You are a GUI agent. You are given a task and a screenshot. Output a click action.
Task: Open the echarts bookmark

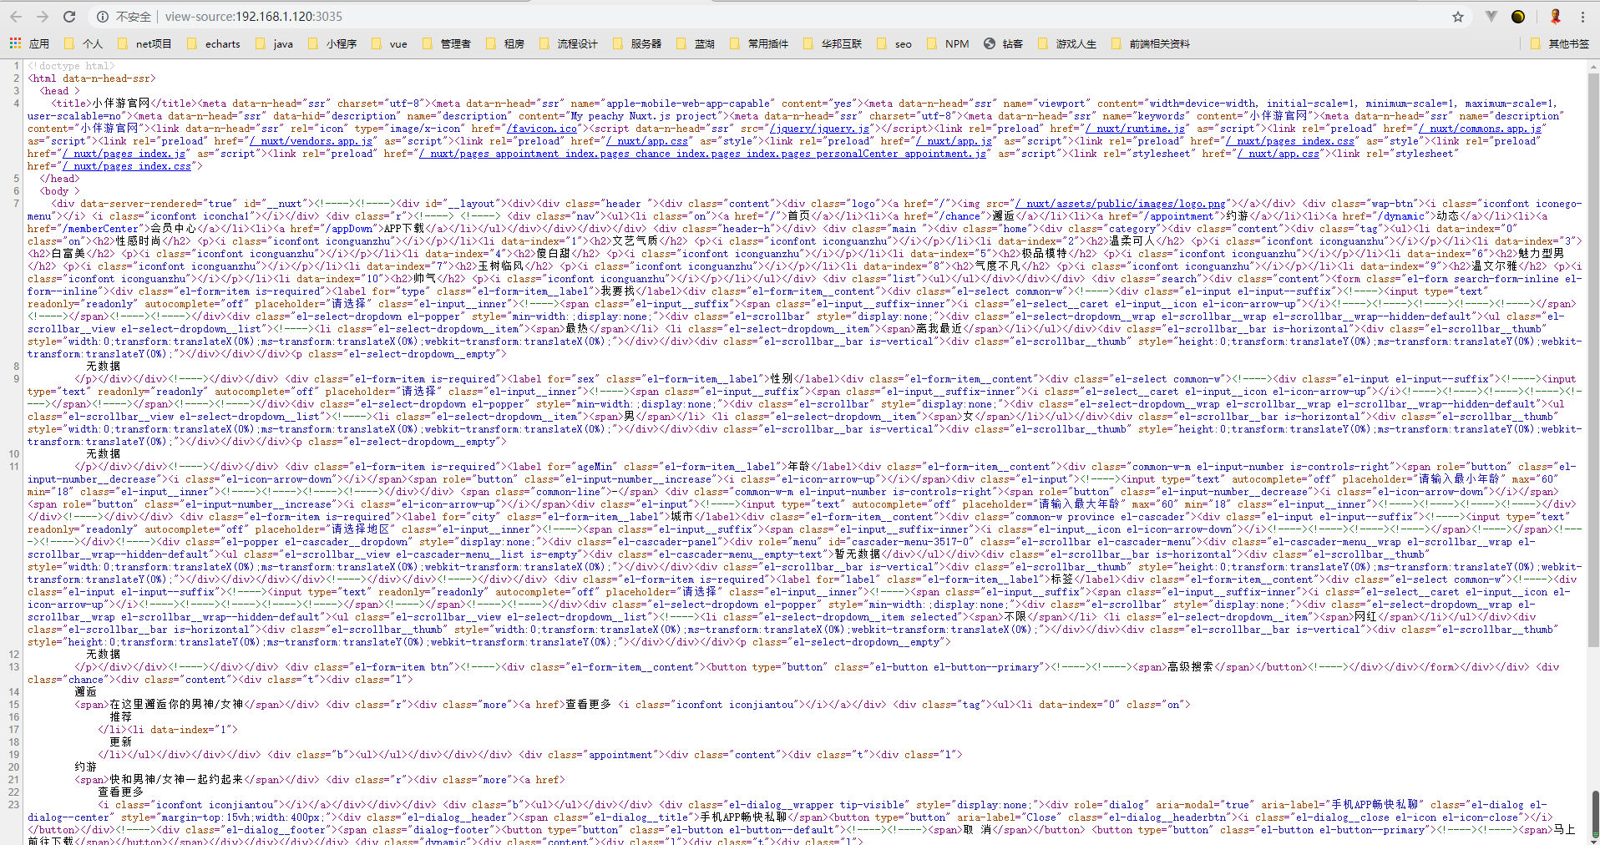(221, 43)
